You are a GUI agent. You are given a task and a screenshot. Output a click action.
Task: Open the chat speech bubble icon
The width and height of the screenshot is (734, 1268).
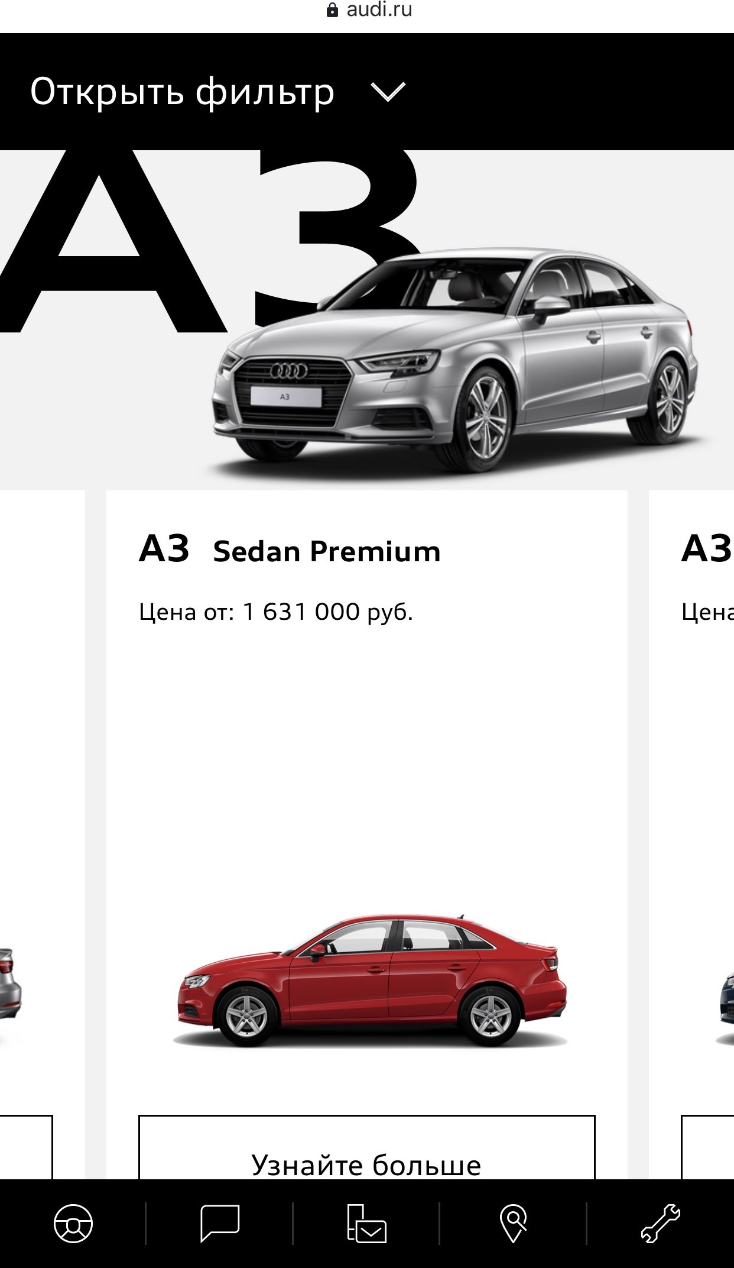click(x=220, y=1223)
